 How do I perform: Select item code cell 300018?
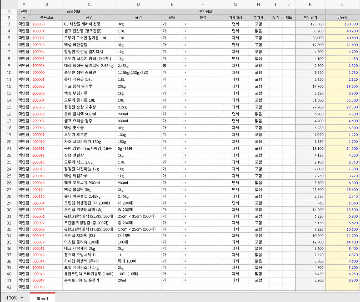[x=47, y=287]
